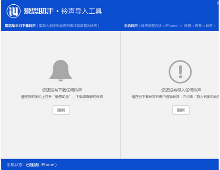Click the text 您还没有下载任何铃声

tap(62, 90)
